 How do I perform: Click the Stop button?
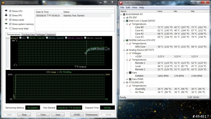[x=24, y=115]
